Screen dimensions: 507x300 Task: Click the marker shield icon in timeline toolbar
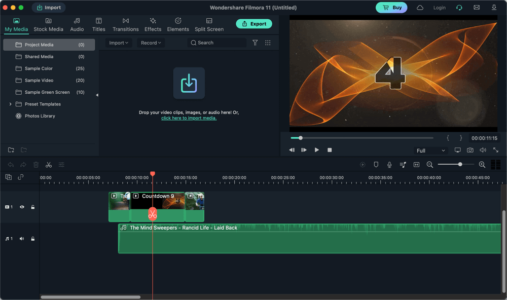376,165
